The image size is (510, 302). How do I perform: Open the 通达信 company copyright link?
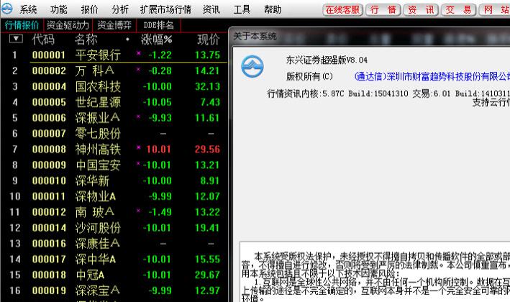[432, 76]
